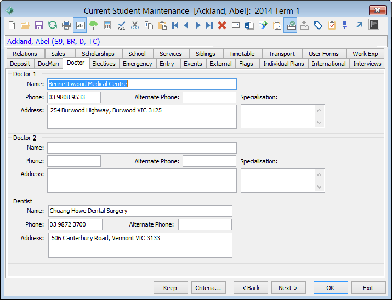Open Word document merge icon

(x=249, y=25)
